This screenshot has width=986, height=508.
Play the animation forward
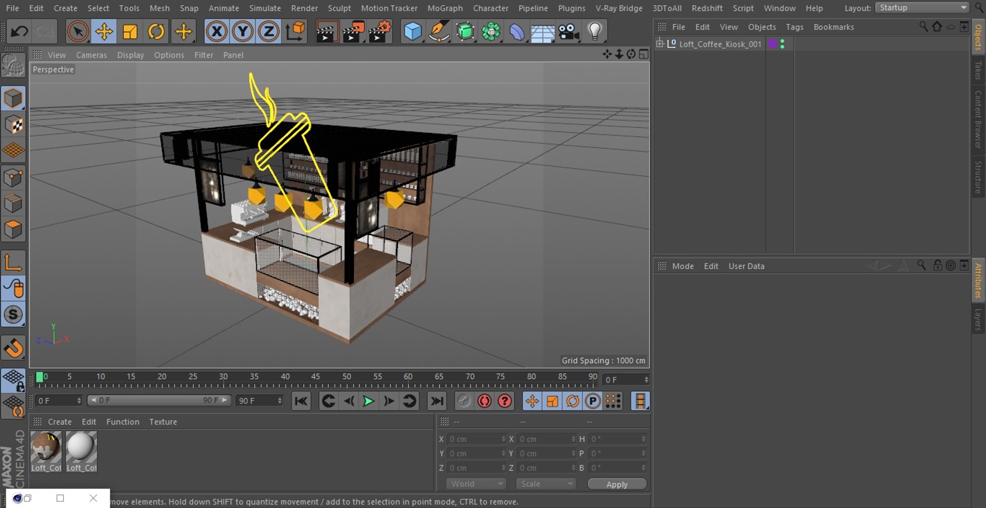coord(368,401)
